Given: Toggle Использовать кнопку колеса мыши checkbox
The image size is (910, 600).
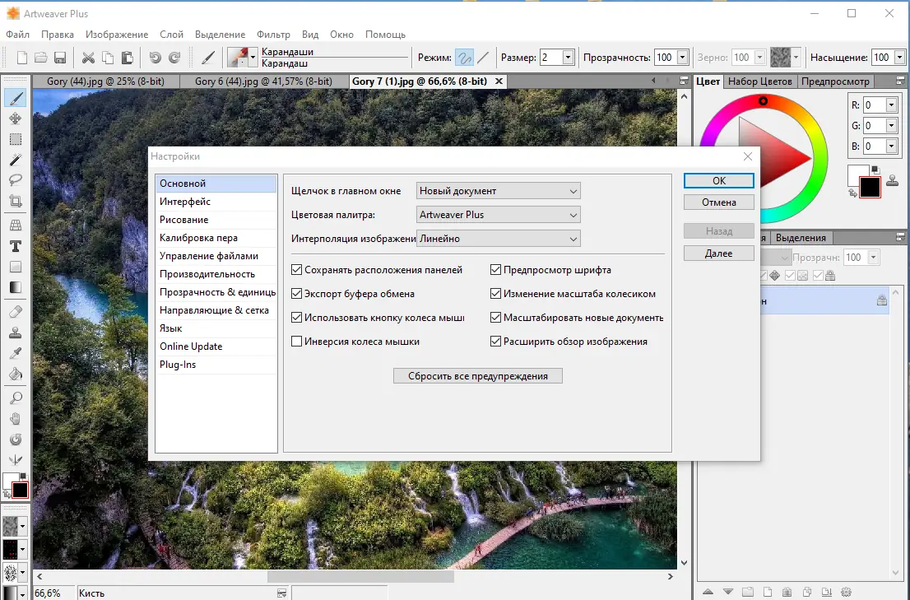Looking at the screenshot, I should 296,318.
